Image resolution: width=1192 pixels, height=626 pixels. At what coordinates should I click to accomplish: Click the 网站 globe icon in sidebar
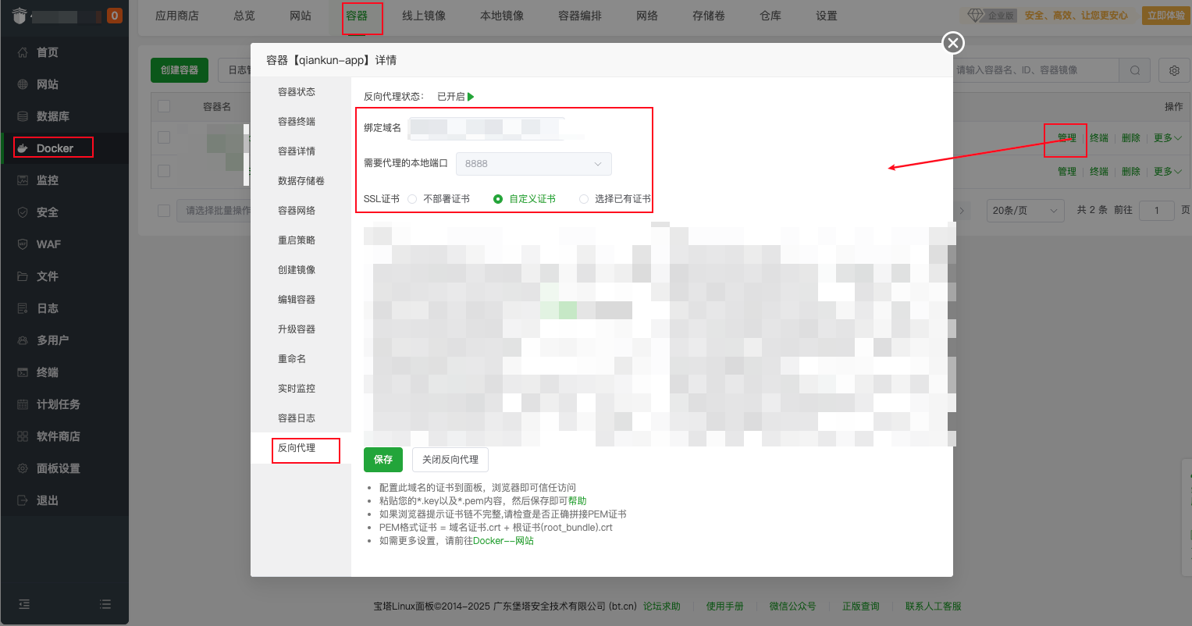tap(23, 84)
